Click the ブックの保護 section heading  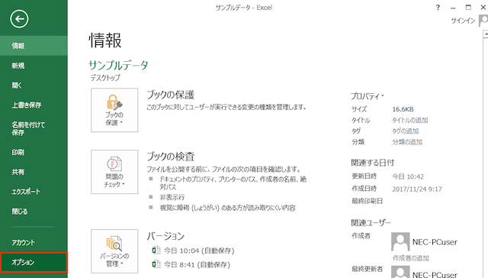(171, 95)
